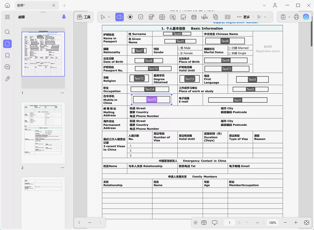Click the fit-to-page icon in zoom bar
This screenshot has height=230, width=314.
[306, 223]
